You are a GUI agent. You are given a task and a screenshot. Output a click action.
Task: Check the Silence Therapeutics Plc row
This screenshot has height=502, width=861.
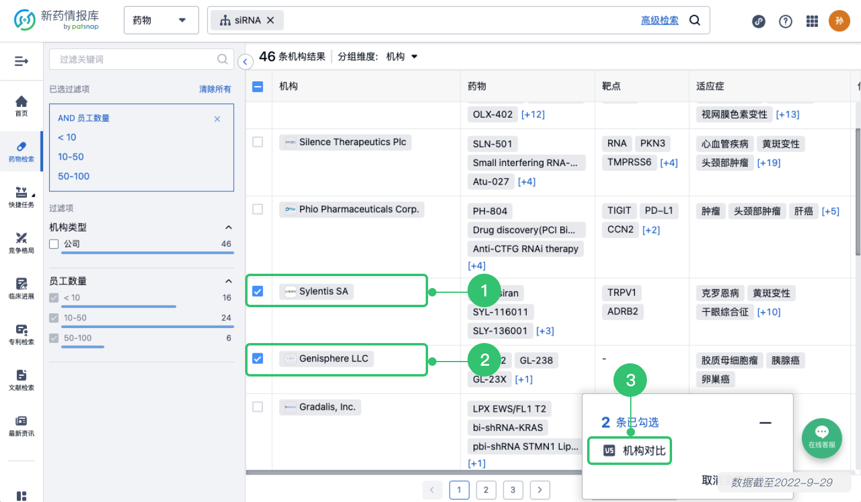(258, 142)
